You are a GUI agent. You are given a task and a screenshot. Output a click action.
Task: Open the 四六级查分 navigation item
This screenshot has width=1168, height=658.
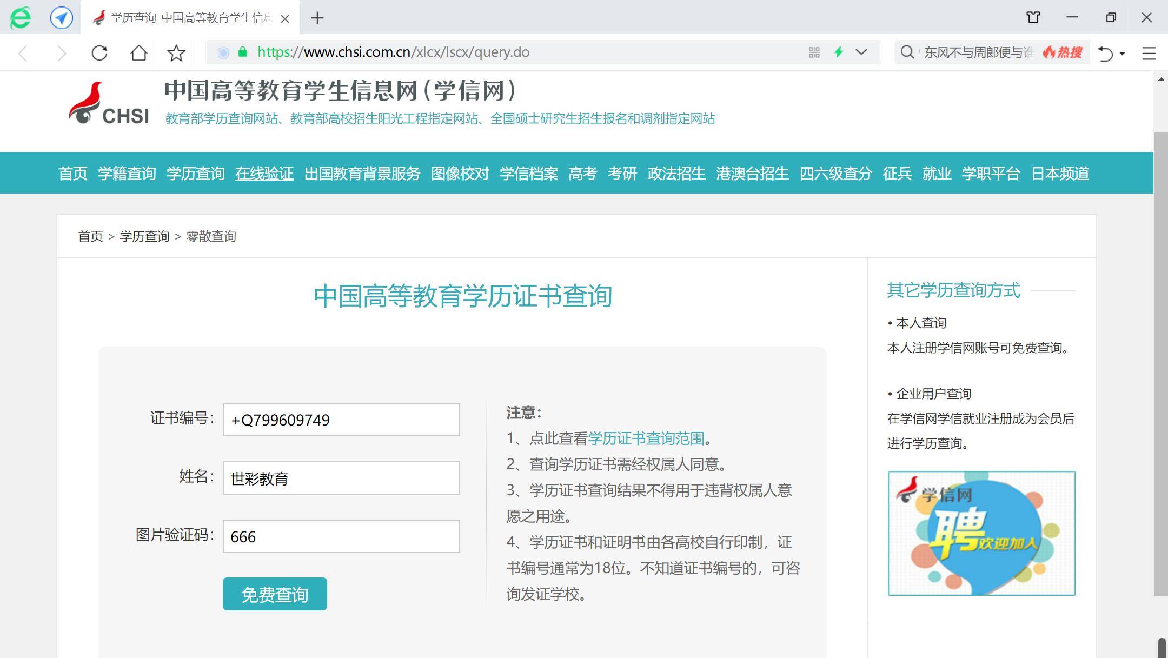(x=835, y=174)
